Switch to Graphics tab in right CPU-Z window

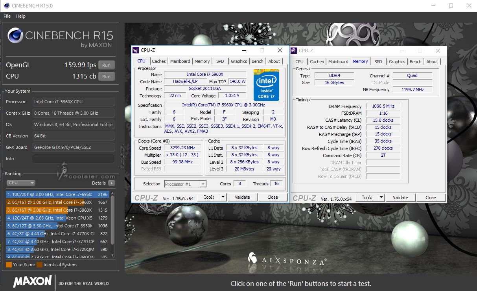397,62
